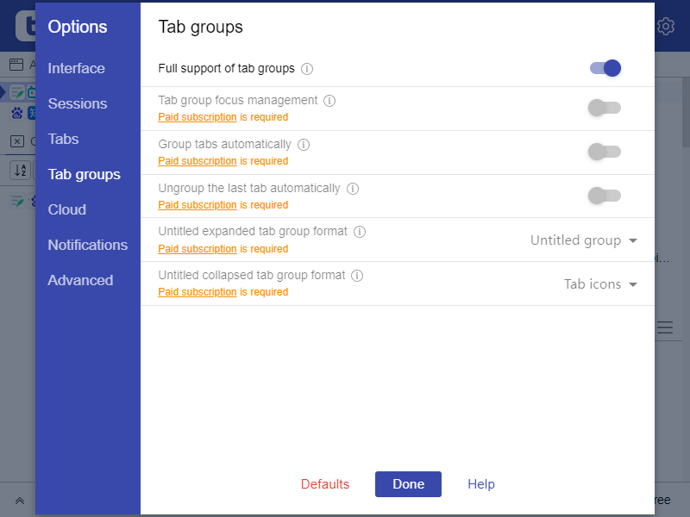Click info icon next to Tab group focus management
Viewport: 690px width, 517px height.
coord(329,101)
